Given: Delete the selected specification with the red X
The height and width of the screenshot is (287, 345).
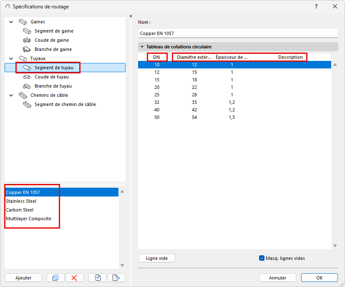Looking at the screenshot, I should 74,278.
